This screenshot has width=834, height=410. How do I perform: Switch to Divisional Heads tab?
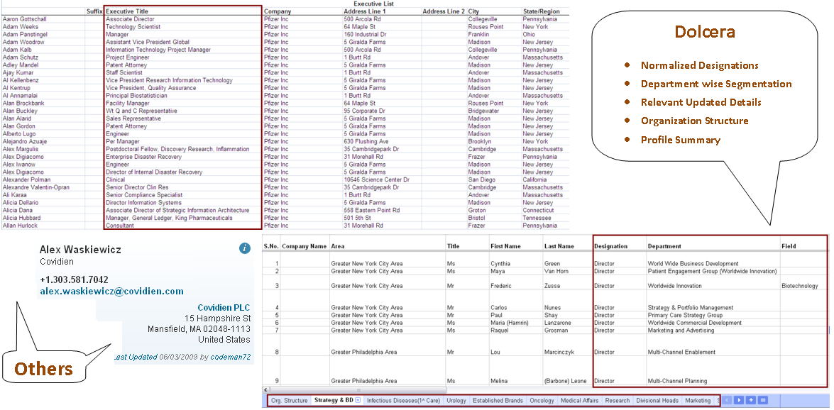(657, 401)
